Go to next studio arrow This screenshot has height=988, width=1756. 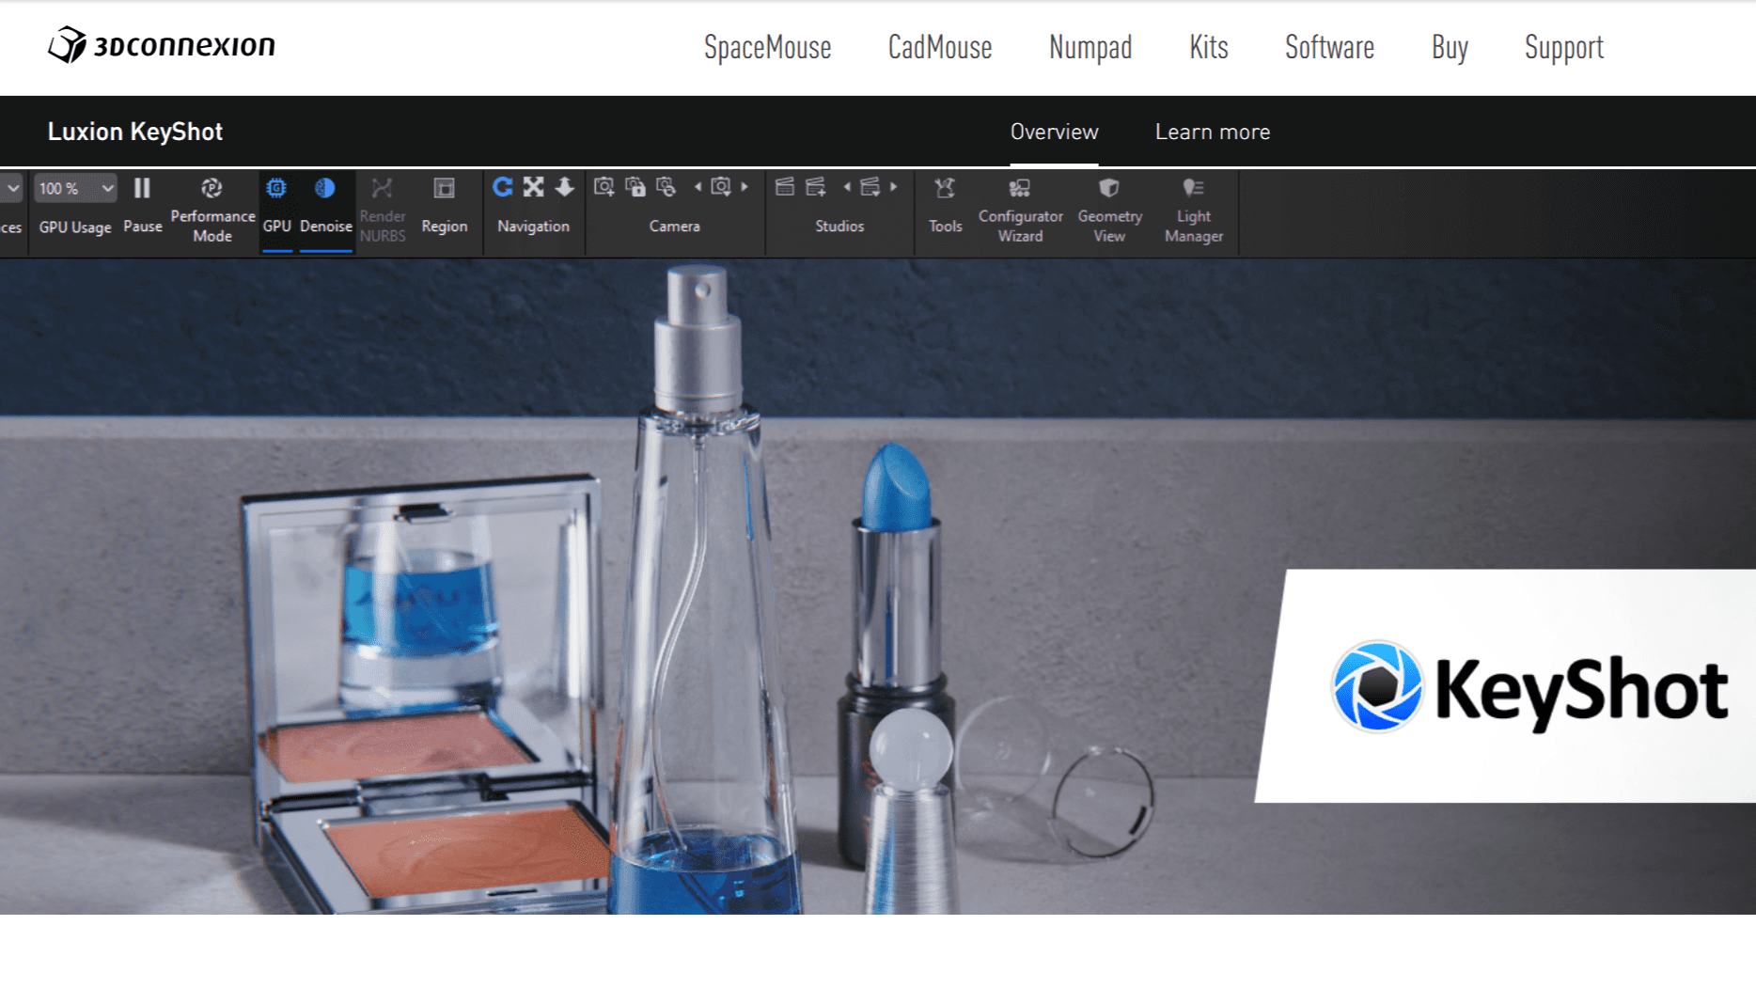coord(894,187)
